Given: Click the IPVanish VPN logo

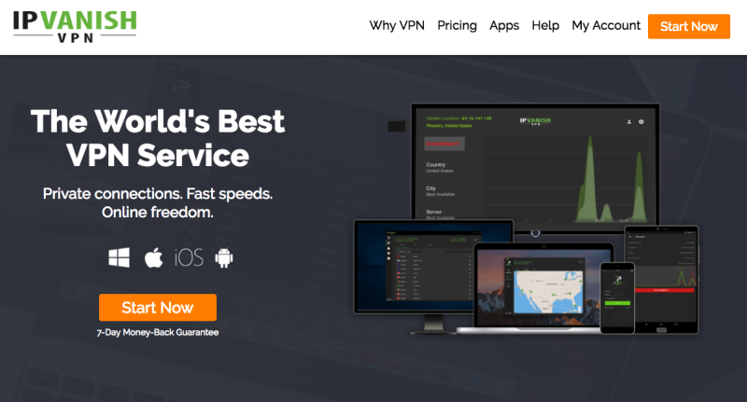Looking at the screenshot, I should click(75, 26).
